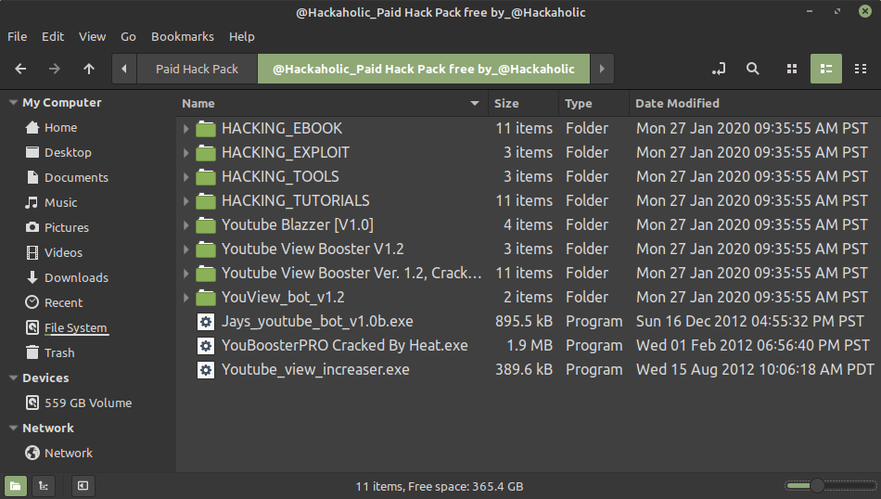Screen dimensions: 881x499
Task: Expand the Youtube View Booster V1.2 folder
Action: (186, 249)
